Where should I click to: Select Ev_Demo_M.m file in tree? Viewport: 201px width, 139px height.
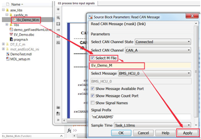coord(28,20)
